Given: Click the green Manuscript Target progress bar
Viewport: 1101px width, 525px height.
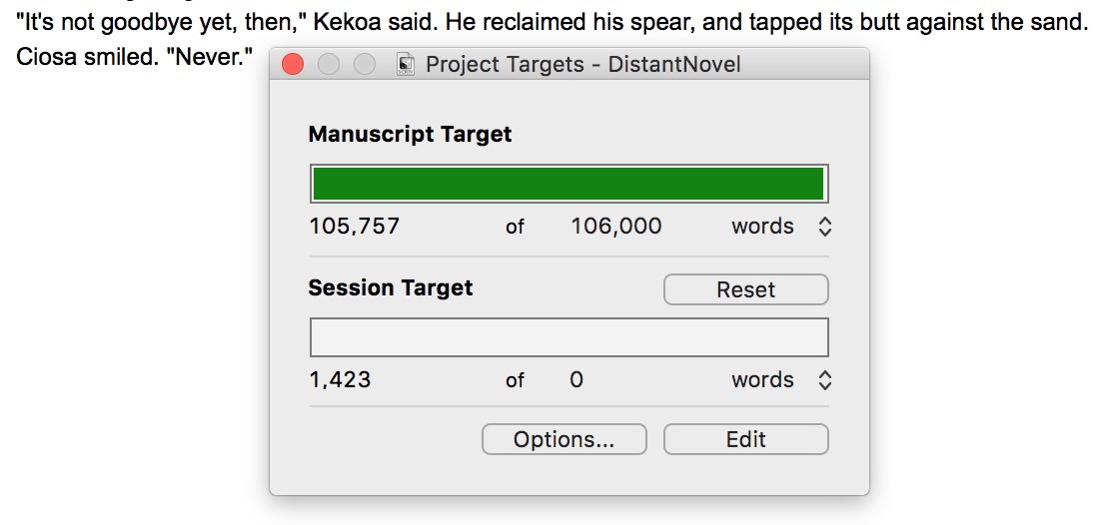Looking at the screenshot, I should coord(568,184).
